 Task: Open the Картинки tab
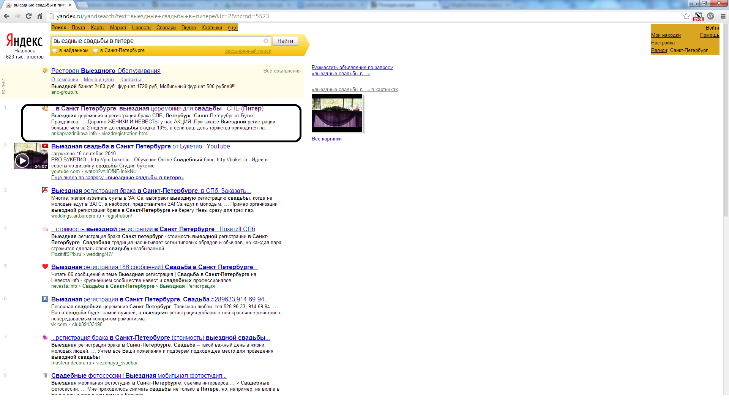tap(212, 28)
